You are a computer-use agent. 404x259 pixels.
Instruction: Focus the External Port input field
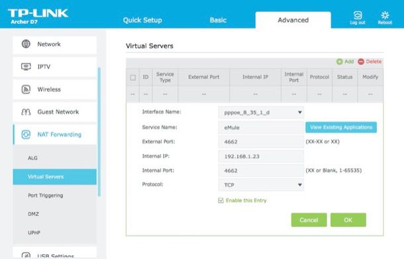point(261,142)
